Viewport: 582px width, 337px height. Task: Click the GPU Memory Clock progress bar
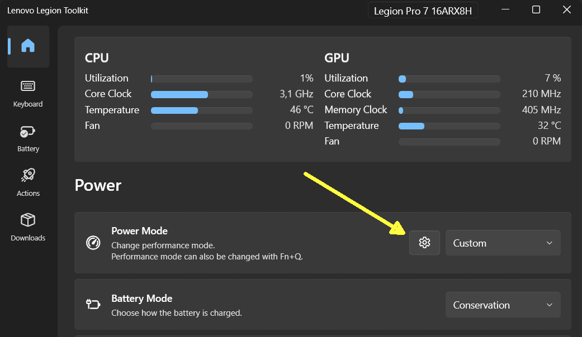[x=449, y=110]
